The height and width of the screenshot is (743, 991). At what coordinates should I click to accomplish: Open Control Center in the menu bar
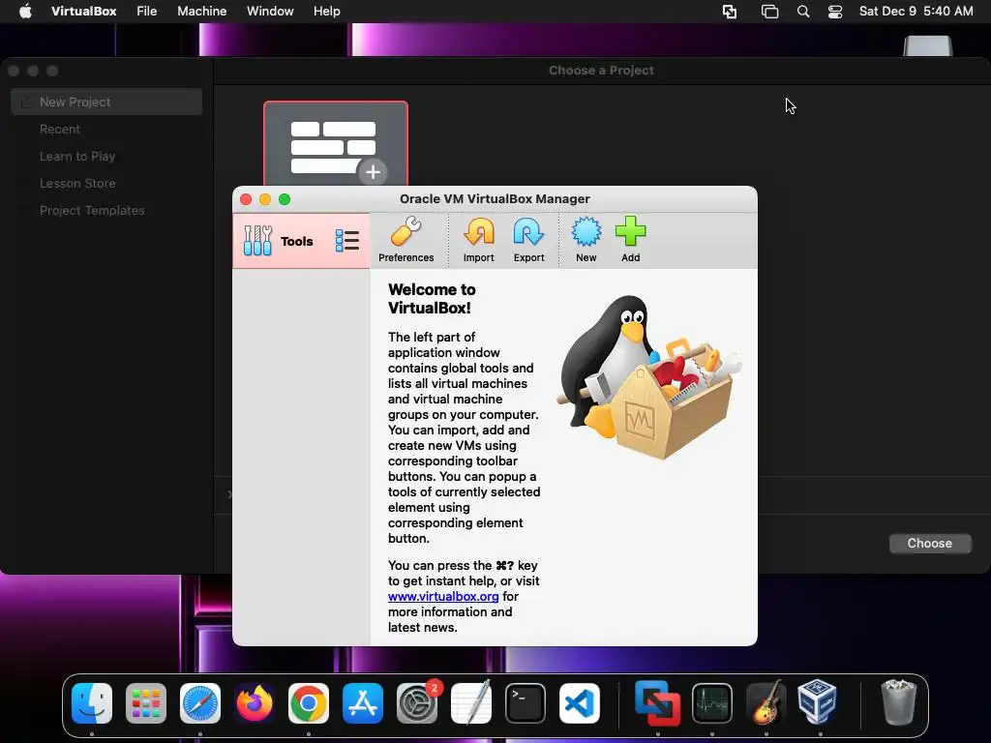coord(835,12)
